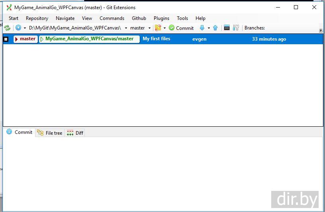Click the push up-arrow icon
325x212 pixels.
click(x=215, y=28)
